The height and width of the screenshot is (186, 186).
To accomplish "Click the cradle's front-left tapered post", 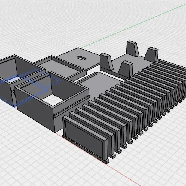I will tap(106, 61).
